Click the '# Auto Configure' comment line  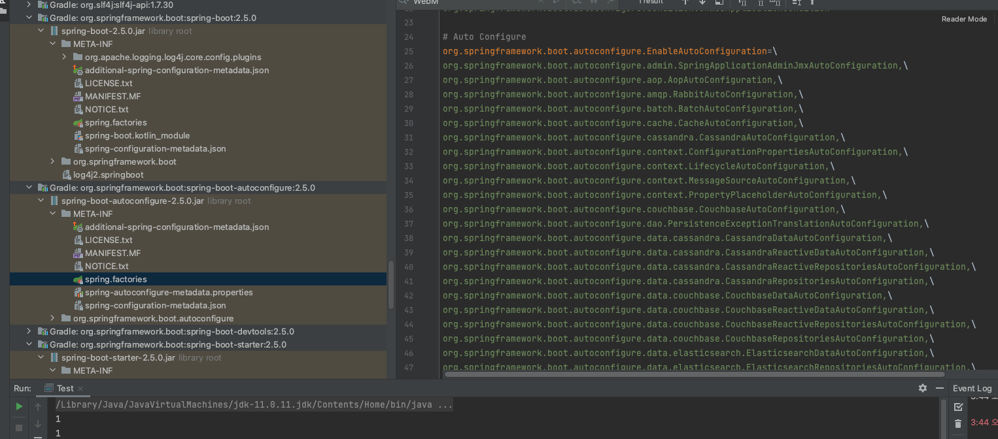pos(485,37)
